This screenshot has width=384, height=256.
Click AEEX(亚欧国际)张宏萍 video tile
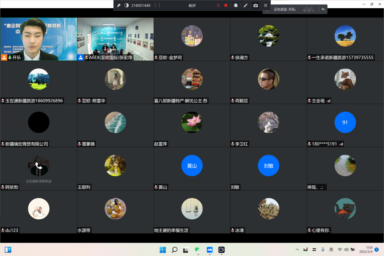[x=115, y=39]
